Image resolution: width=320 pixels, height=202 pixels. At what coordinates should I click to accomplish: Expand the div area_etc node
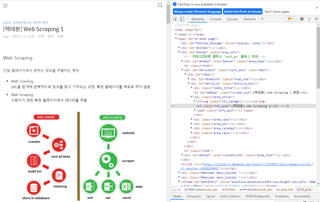[x=192, y=124]
